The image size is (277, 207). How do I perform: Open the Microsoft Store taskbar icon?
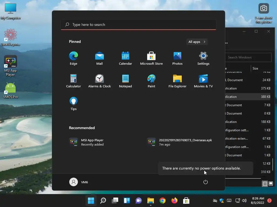186,201
